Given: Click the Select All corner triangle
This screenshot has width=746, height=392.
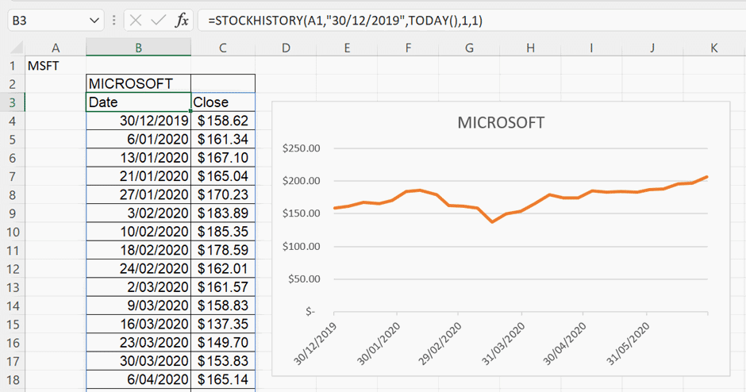Looking at the screenshot, I should pos(13,48).
